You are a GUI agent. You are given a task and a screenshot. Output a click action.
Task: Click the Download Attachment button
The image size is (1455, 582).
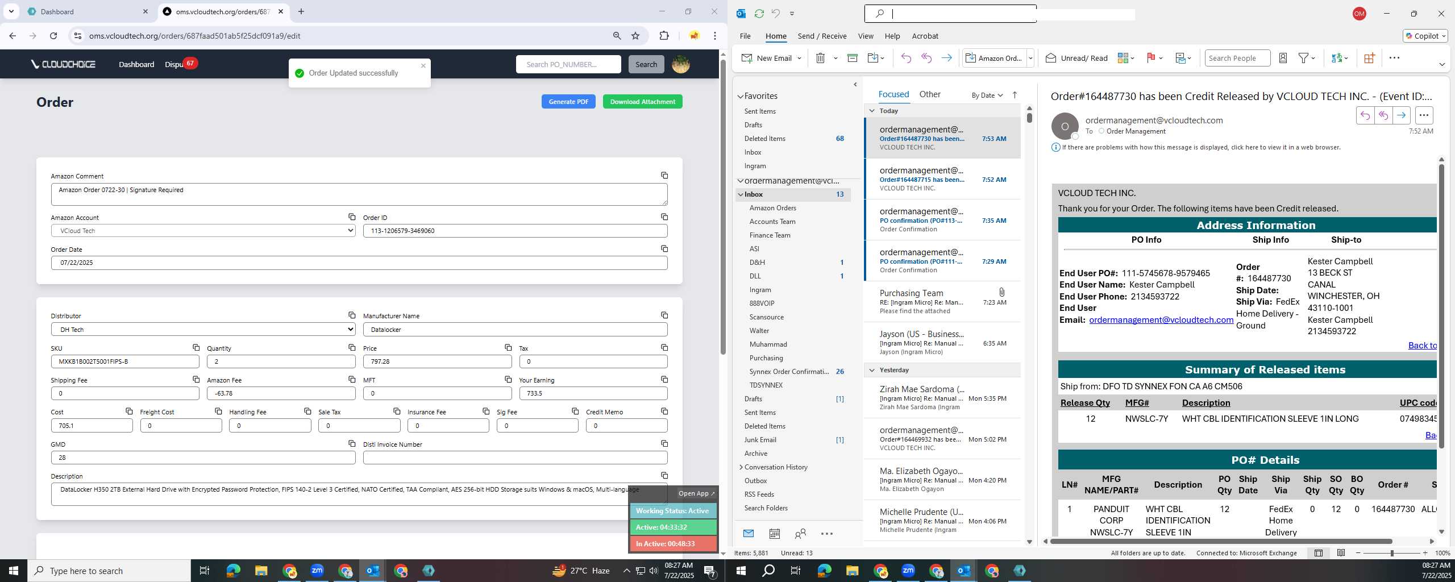coord(642,102)
